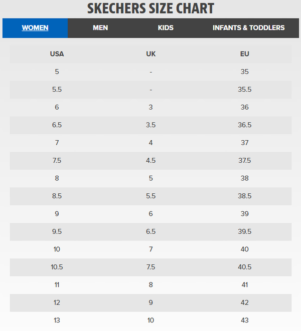Select UK size 3.5 cell
Image resolution: width=301 pixels, height=331 pixels.
point(150,125)
